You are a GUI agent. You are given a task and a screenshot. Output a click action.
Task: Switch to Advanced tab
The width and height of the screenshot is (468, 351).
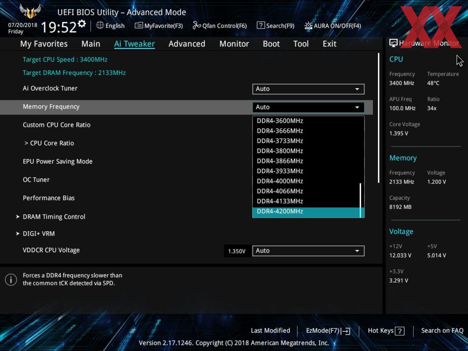[x=187, y=44]
